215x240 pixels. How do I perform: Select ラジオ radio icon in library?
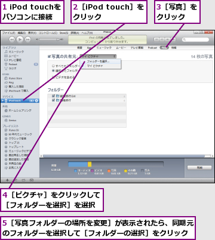tap(6, 69)
